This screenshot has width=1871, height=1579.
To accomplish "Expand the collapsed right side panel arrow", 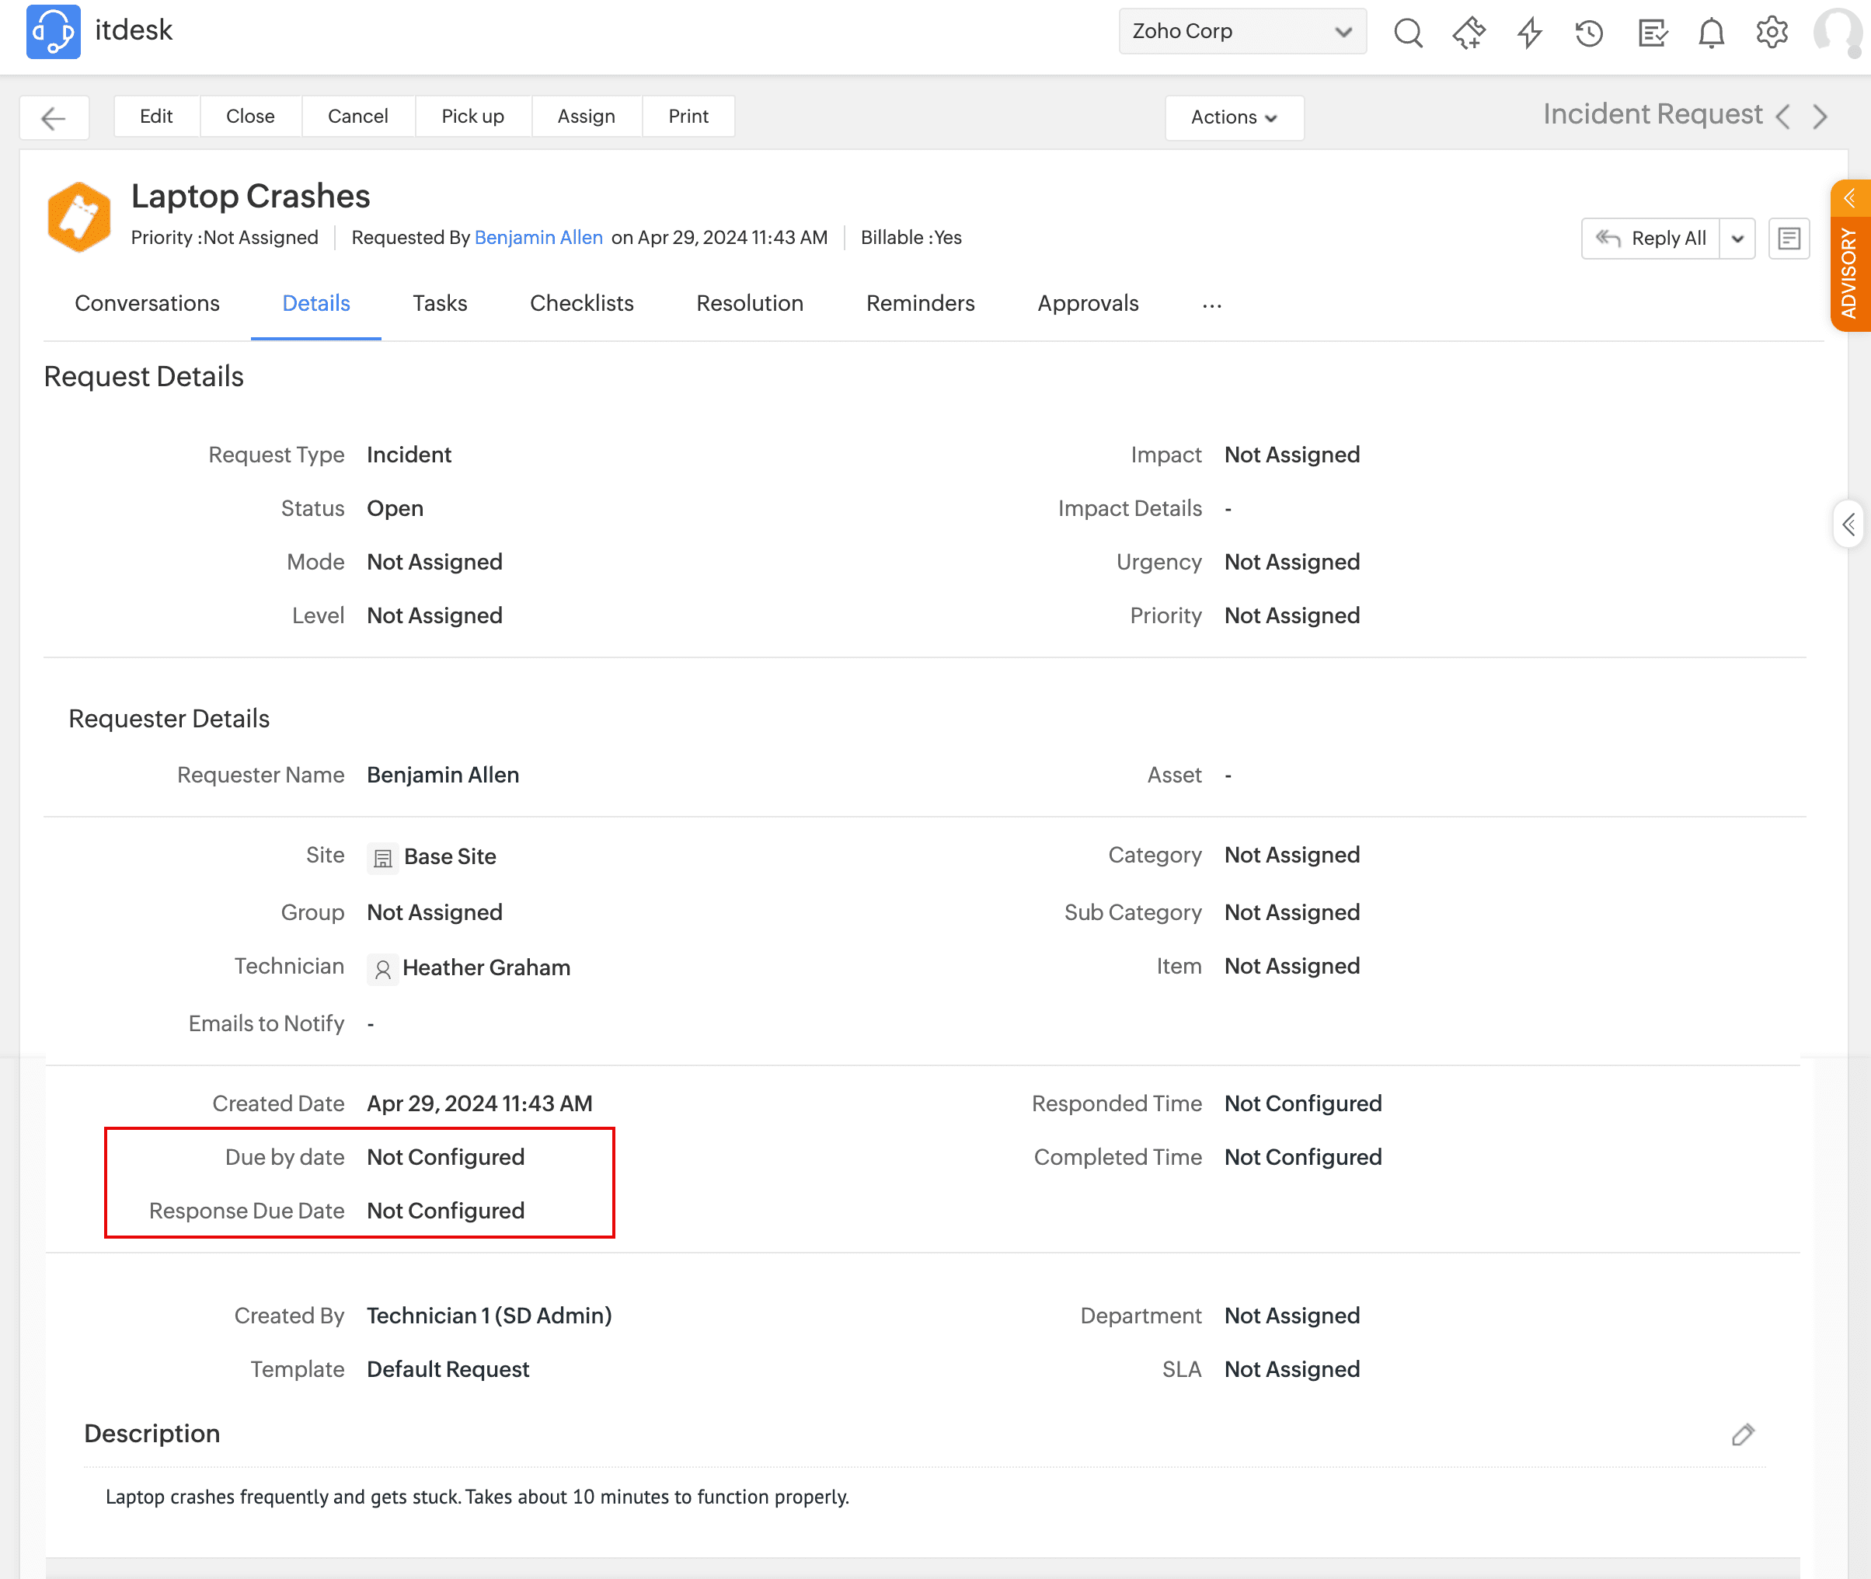I will [x=1848, y=525].
